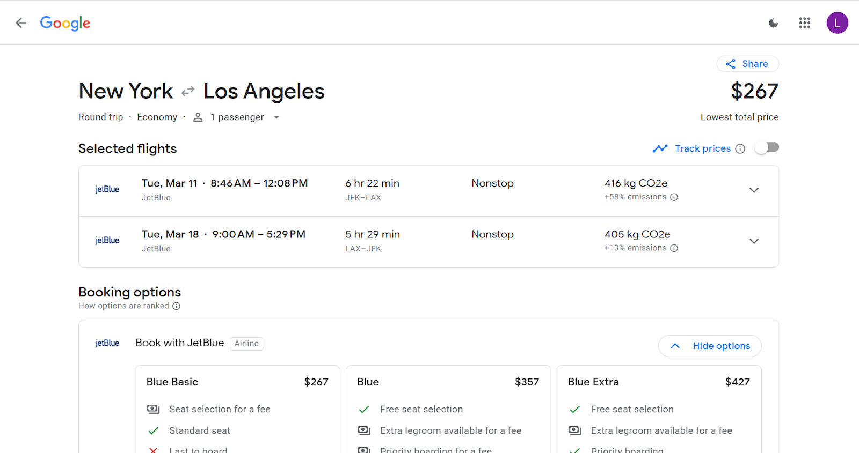Viewport: 859px width, 453px height.
Task: Click the $267 lowest total price
Action: point(754,91)
